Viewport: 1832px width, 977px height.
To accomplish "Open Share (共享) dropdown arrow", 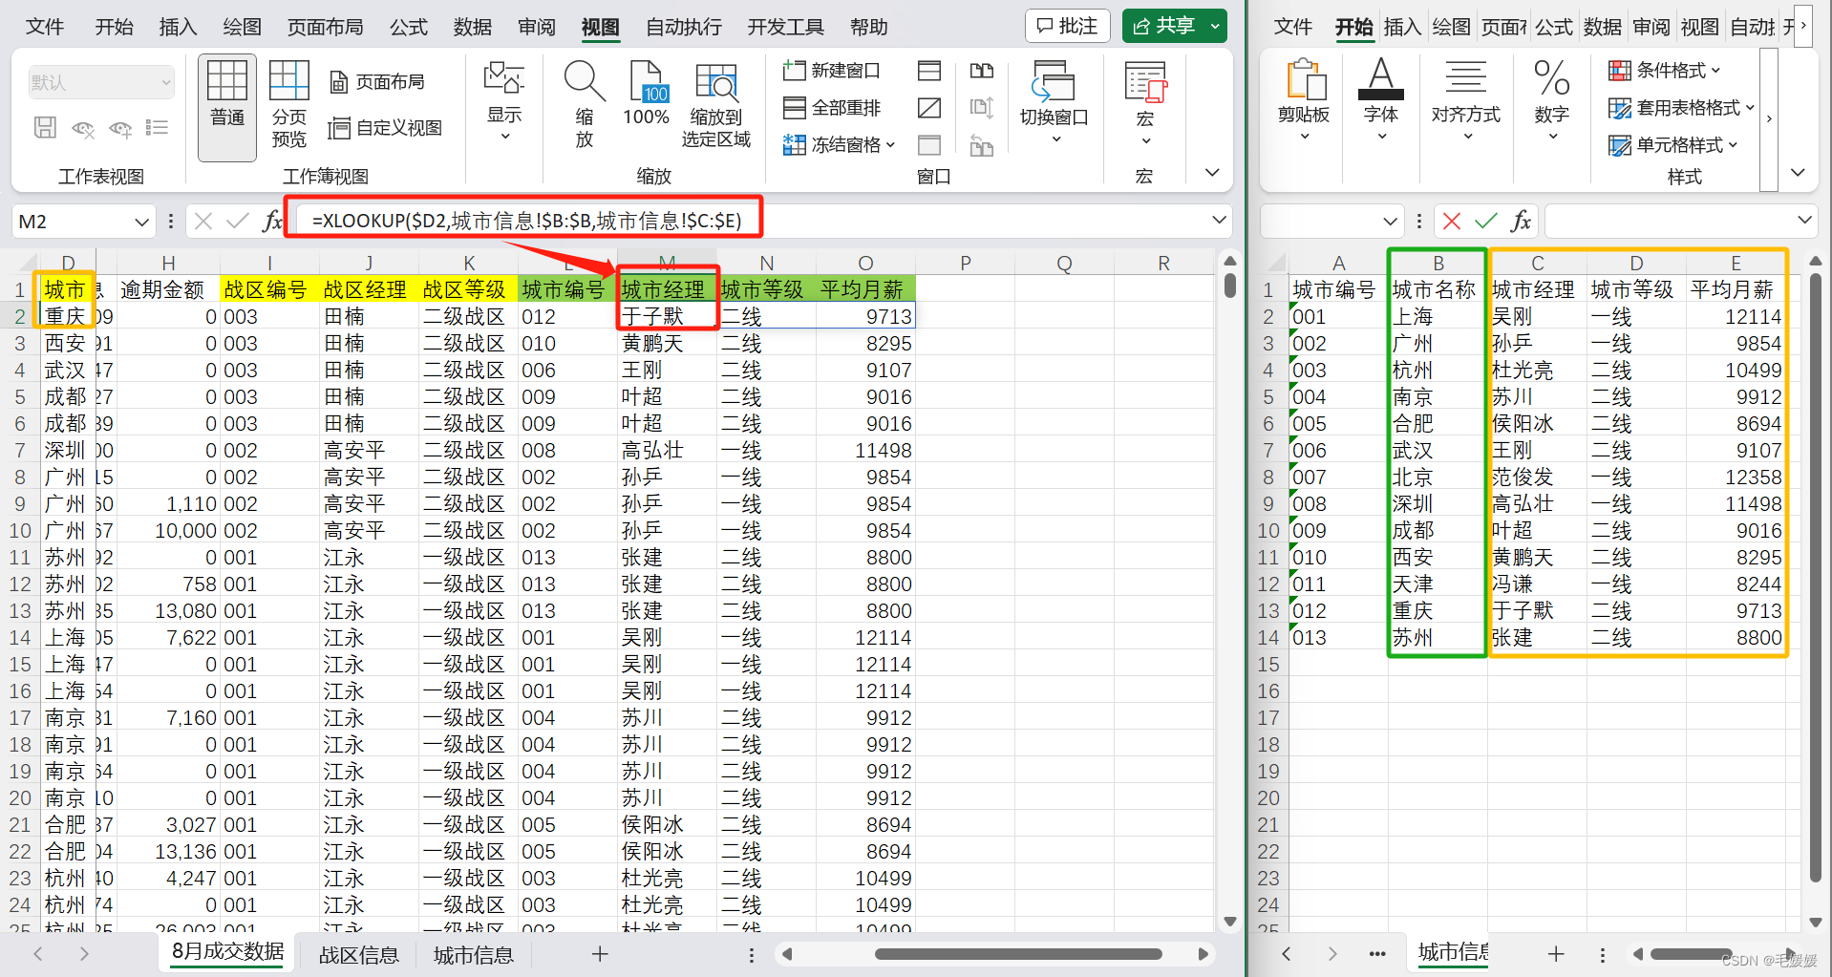I will pos(1215,26).
